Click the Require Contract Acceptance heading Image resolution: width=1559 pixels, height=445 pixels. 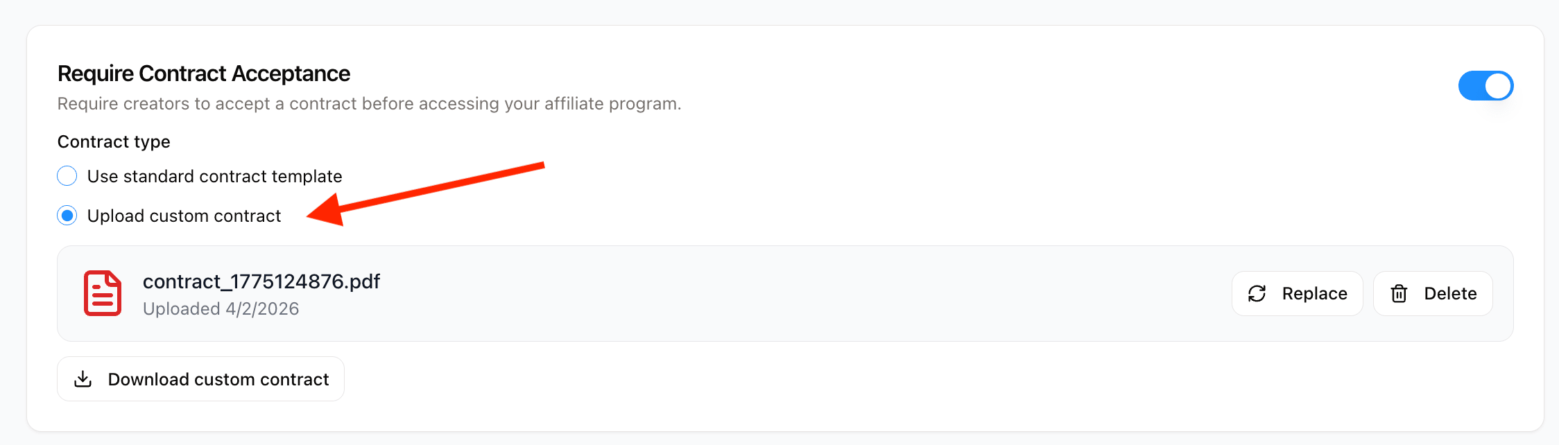(x=204, y=73)
